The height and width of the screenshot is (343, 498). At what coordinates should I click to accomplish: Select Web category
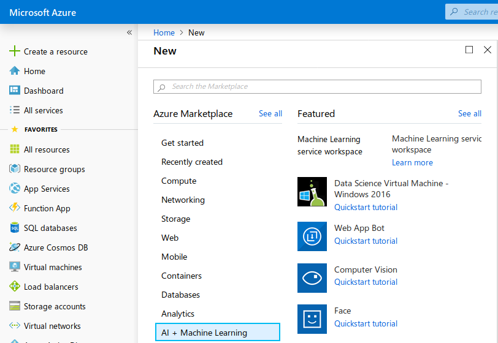point(170,238)
